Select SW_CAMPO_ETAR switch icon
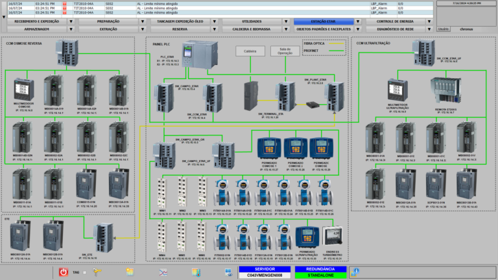498x280 pixels. pos(165,97)
